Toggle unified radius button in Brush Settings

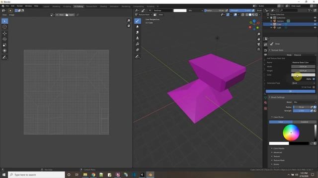tap(315, 107)
